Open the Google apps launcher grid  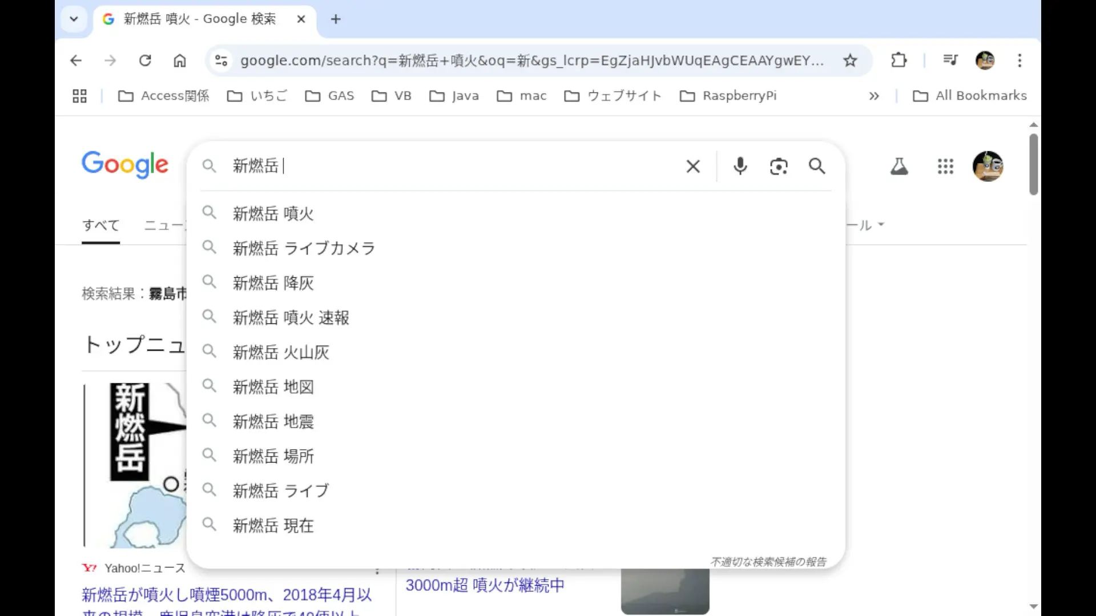pos(945,167)
